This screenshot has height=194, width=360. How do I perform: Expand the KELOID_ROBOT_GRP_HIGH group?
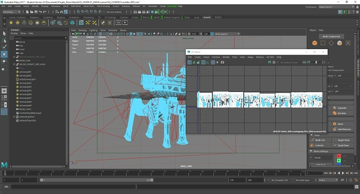point(14,64)
